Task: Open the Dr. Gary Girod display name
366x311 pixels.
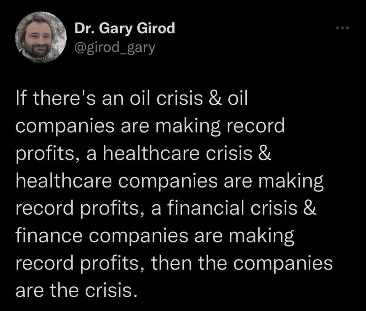Action: coord(125,28)
